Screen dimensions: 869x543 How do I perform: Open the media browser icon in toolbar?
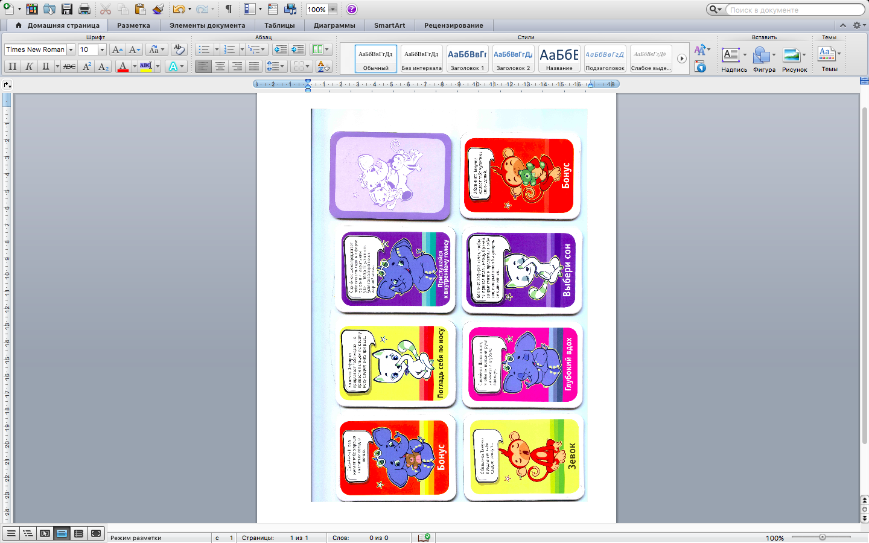pyautogui.click(x=290, y=9)
